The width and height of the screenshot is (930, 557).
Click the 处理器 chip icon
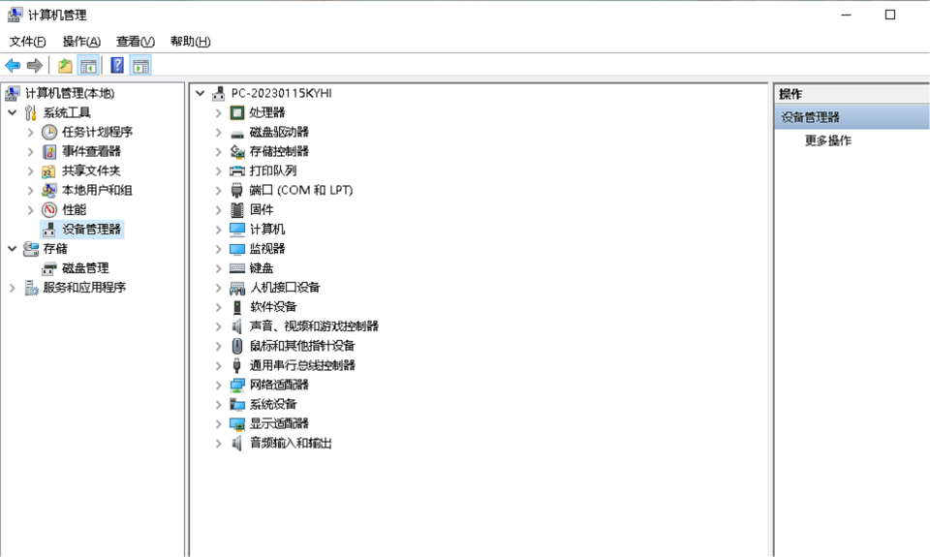pos(237,112)
